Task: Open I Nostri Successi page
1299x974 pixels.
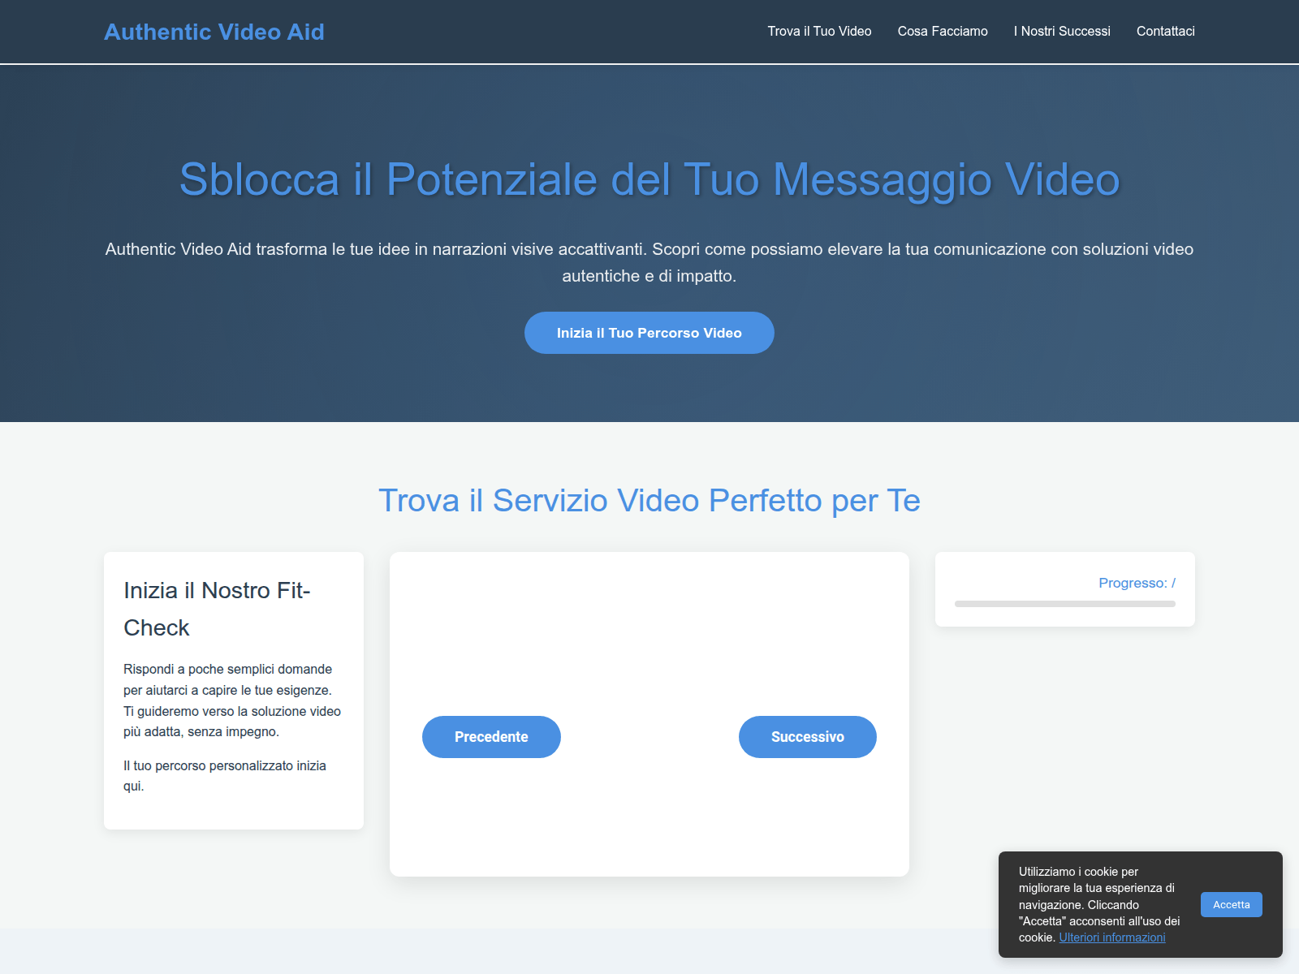Action: pos(1062,31)
